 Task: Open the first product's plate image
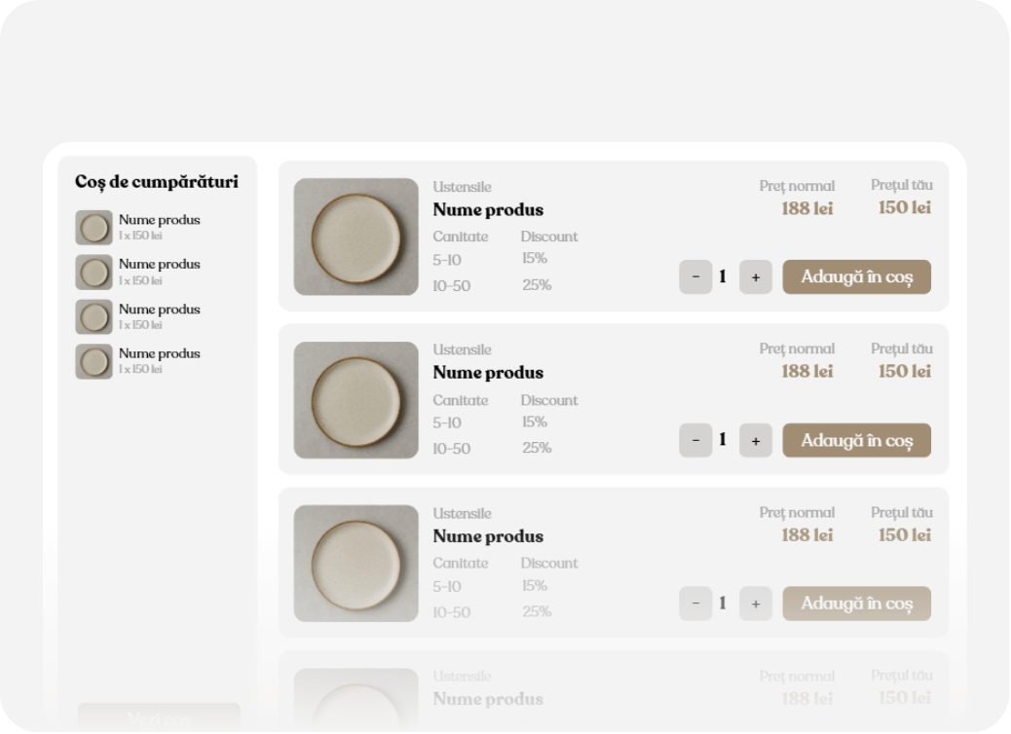pyautogui.click(x=356, y=237)
